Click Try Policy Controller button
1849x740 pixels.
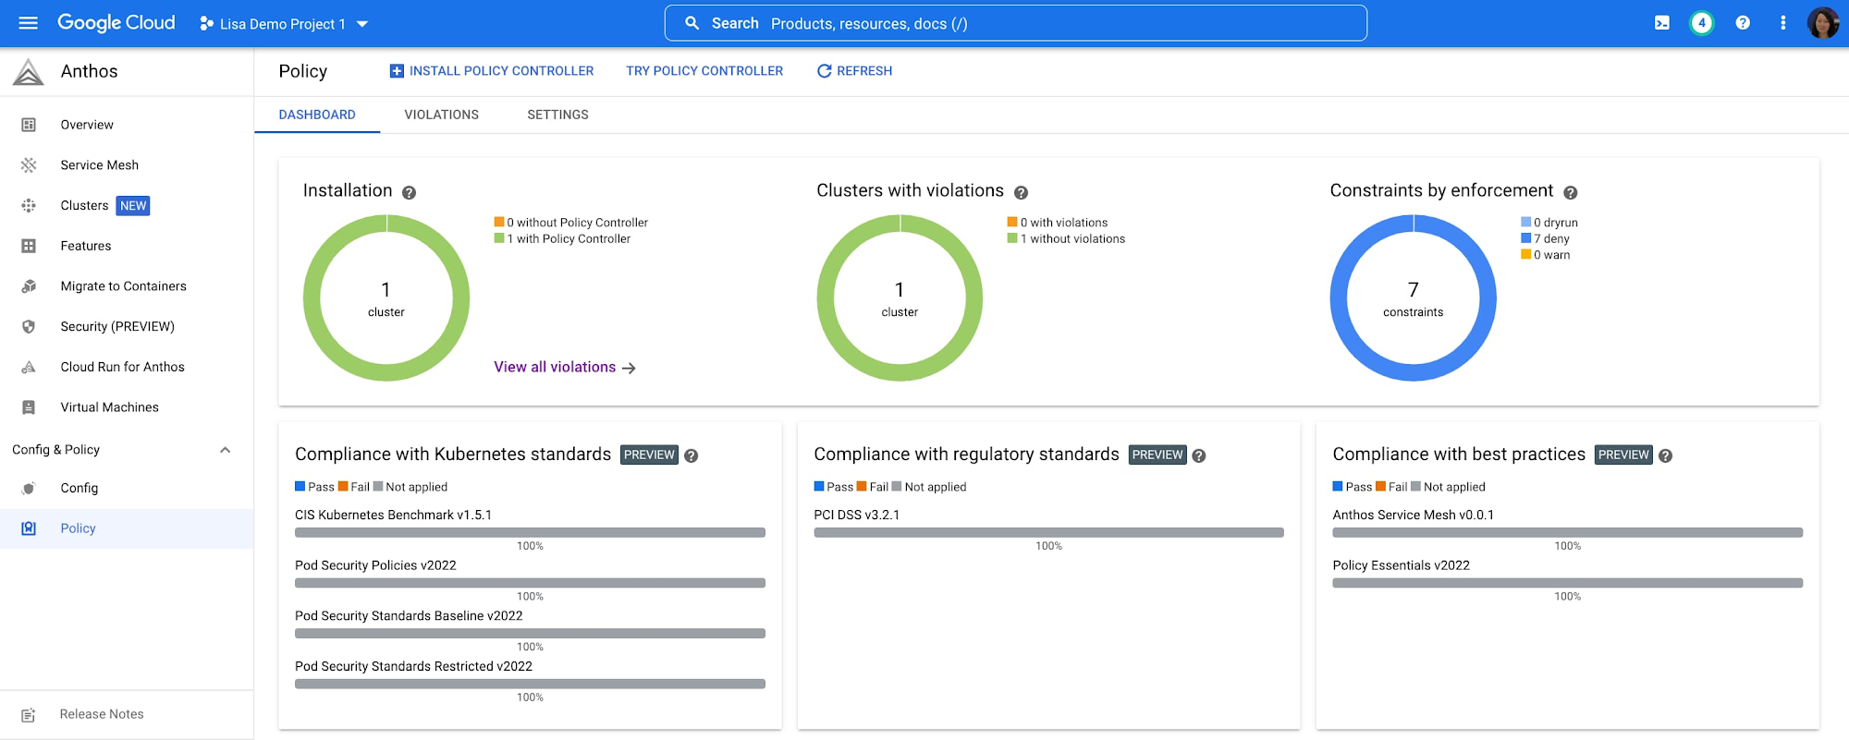click(x=704, y=71)
